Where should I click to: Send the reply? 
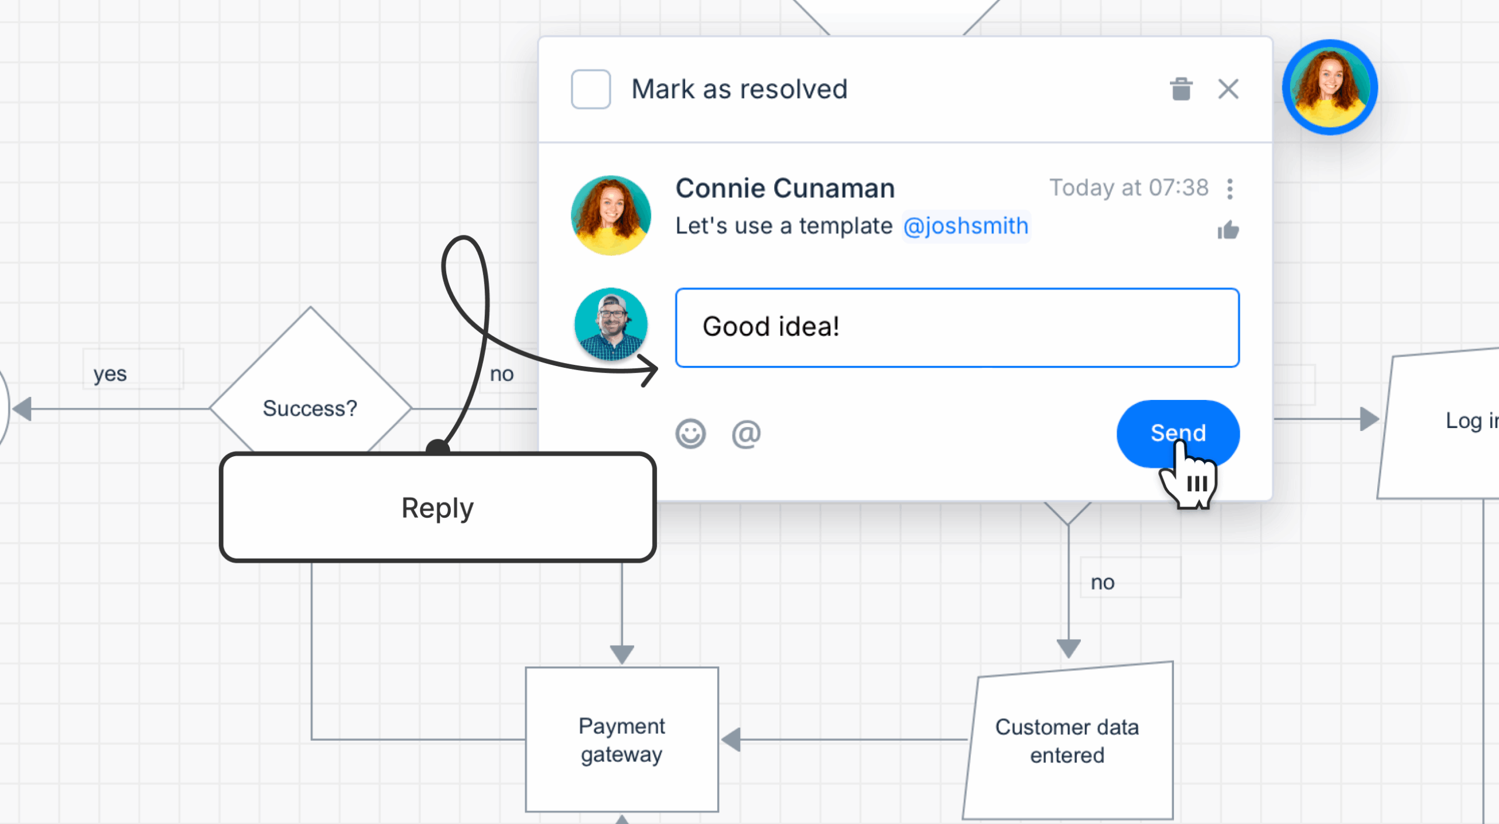pyautogui.click(x=1178, y=433)
